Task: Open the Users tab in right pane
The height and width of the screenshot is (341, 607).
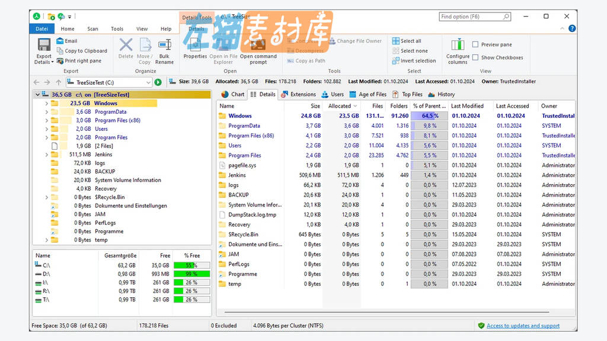Action: (x=333, y=94)
